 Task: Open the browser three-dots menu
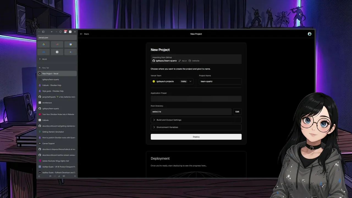pyautogui.click(x=39, y=32)
